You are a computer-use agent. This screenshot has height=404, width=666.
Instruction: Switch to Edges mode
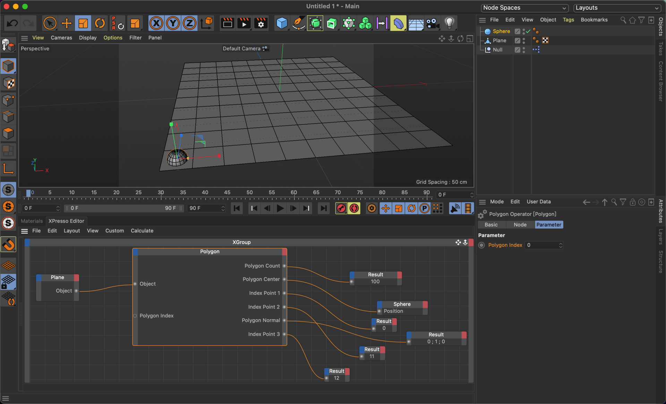tap(8, 117)
